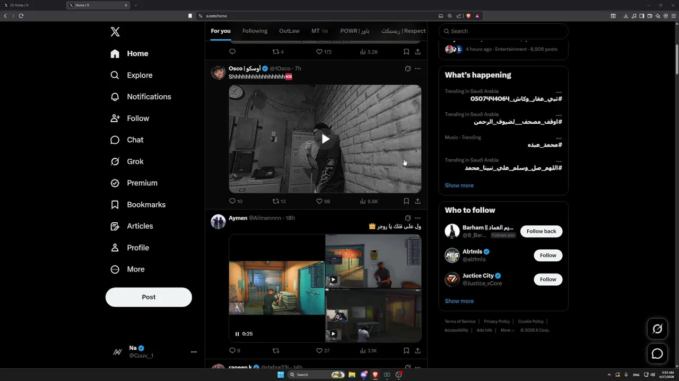Open Chat from the sidebar
The height and width of the screenshot is (381, 679).
[127, 140]
